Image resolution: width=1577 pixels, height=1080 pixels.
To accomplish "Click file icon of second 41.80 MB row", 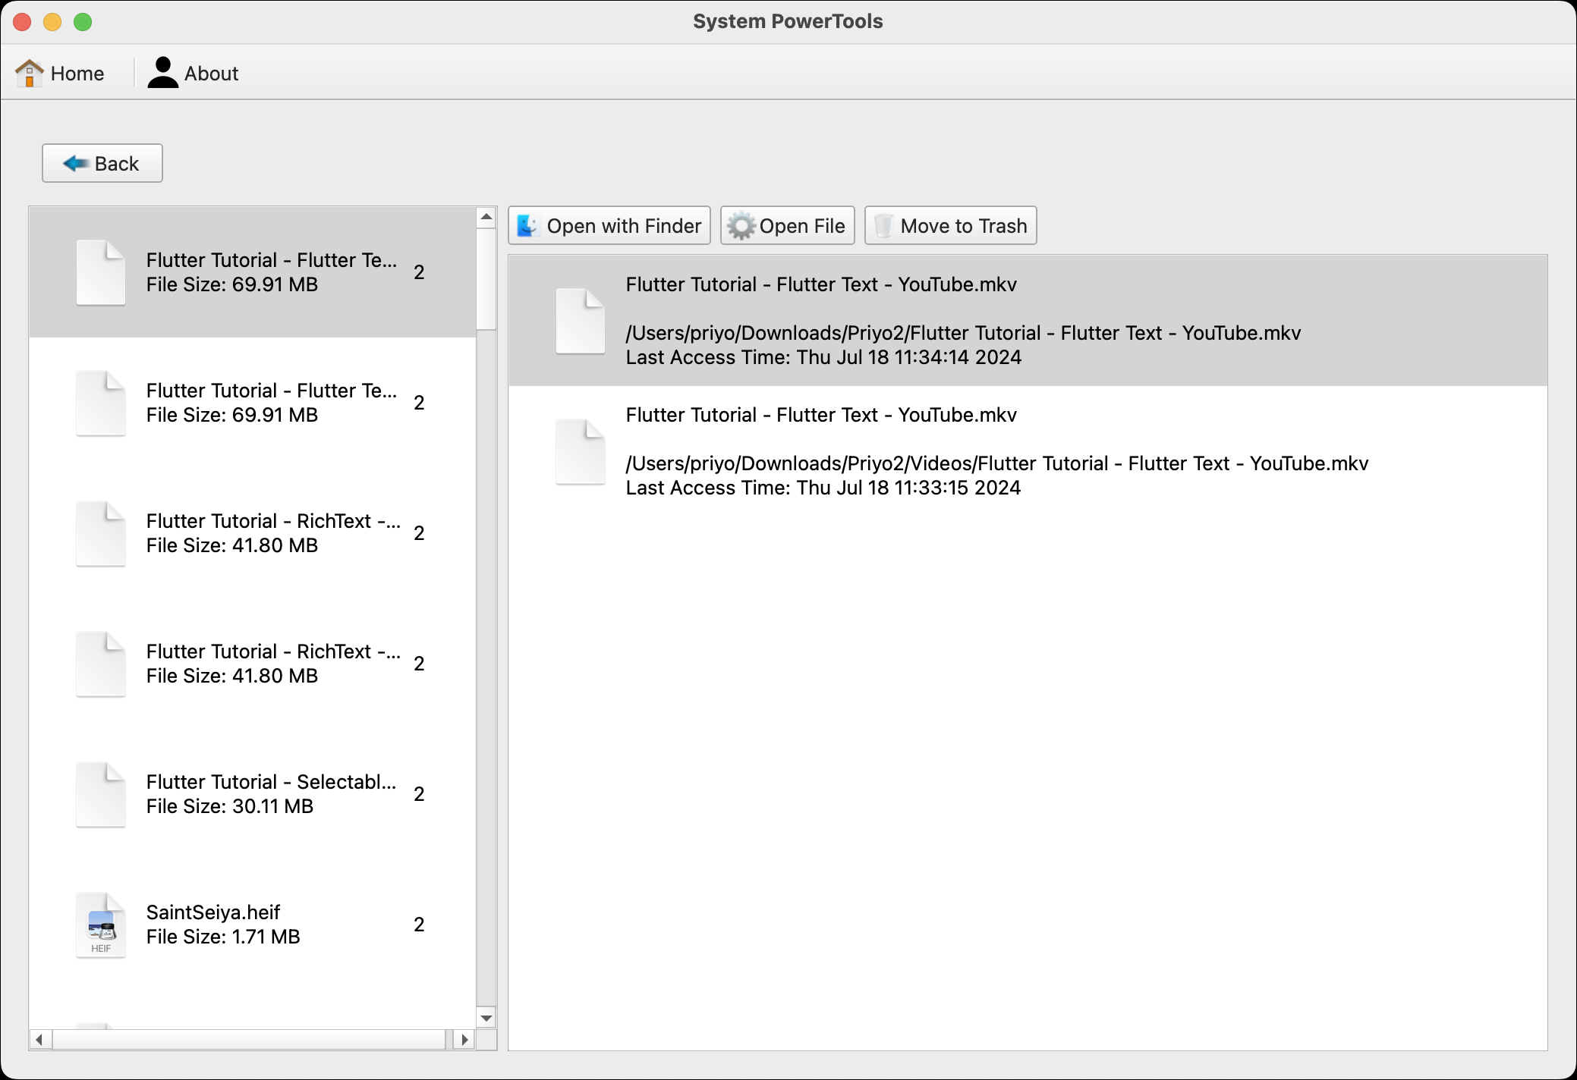I will (x=101, y=664).
